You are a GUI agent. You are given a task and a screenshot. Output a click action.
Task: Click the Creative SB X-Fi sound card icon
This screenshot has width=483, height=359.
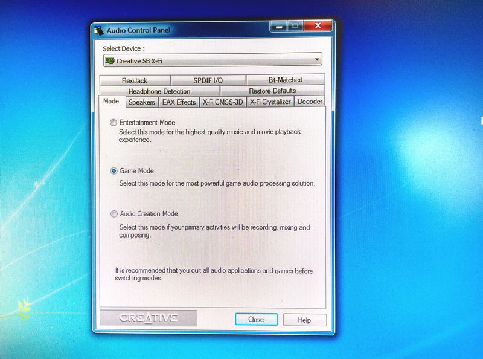[110, 60]
